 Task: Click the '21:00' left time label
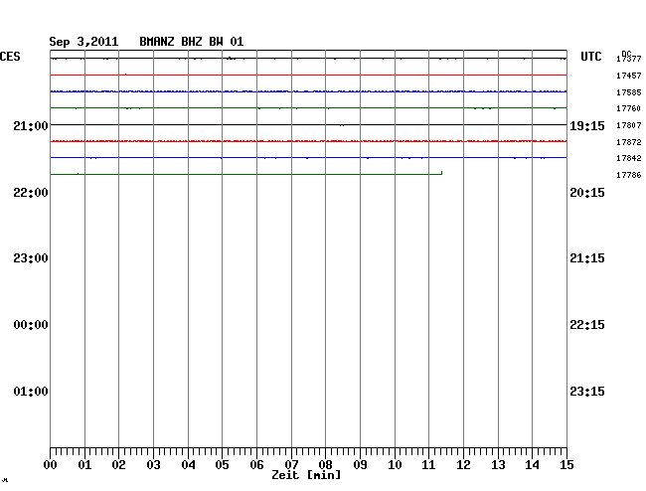point(31,125)
